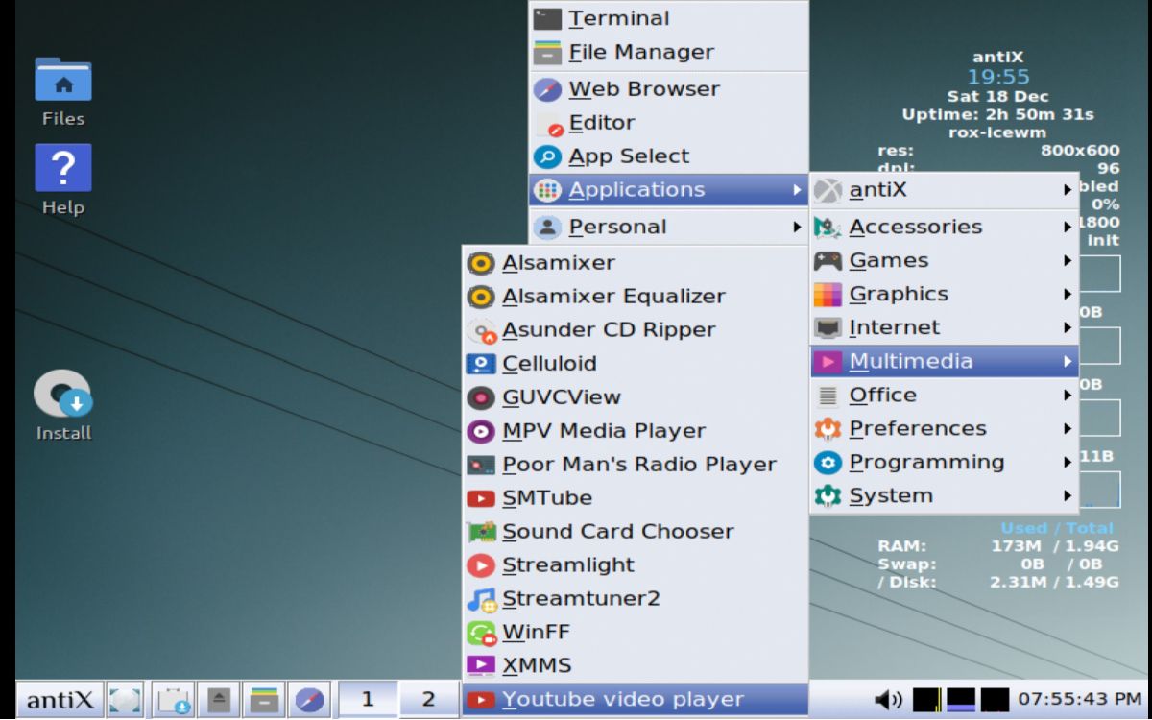This screenshot has width=1152, height=720.
Task: Click the installer download icon on the taskbar
Action: [x=175, y=700]
